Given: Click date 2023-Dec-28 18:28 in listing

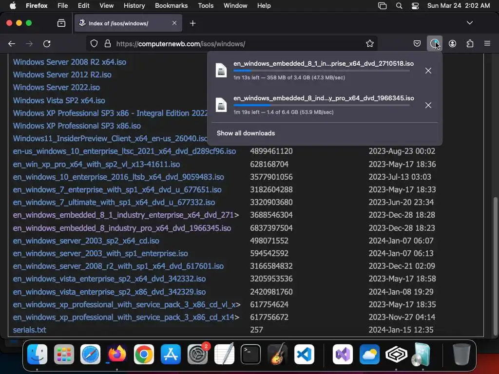Looking at the screenshot, I should pos(402,215).
